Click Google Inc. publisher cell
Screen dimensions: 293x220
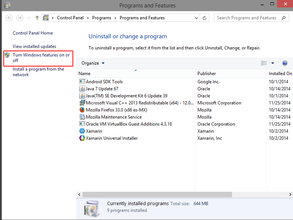coord(209,82)
